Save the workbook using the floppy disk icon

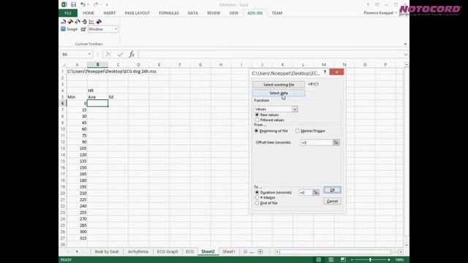point(73,4)
